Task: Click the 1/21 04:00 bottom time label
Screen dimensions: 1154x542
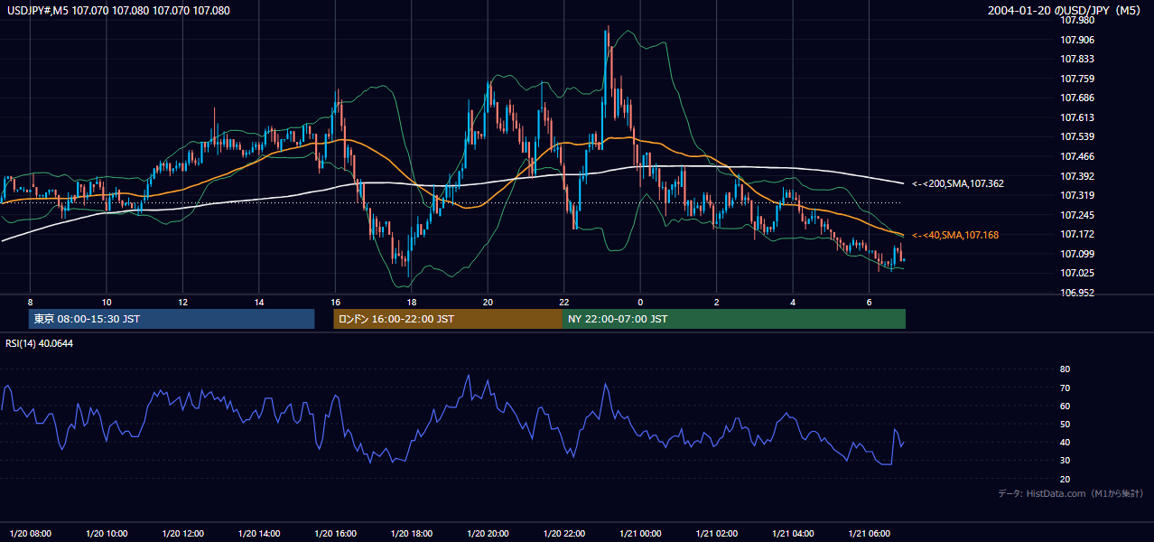Action: click(x=793, y=533)
